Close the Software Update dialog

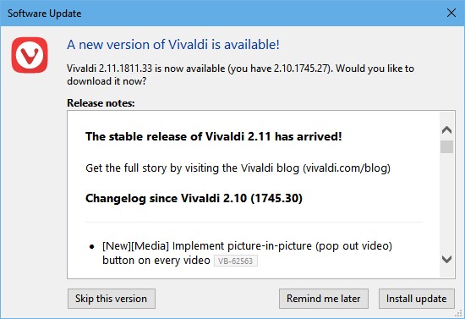click(451, 13)
